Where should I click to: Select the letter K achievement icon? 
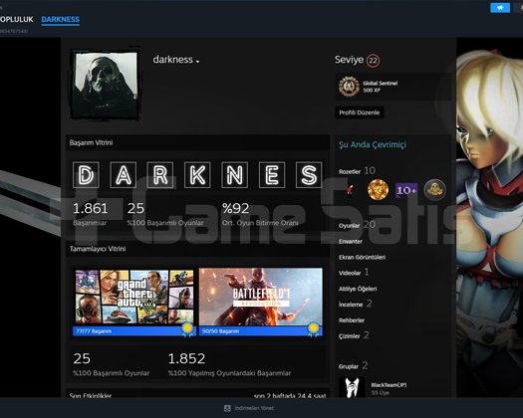tap(197, 175)
